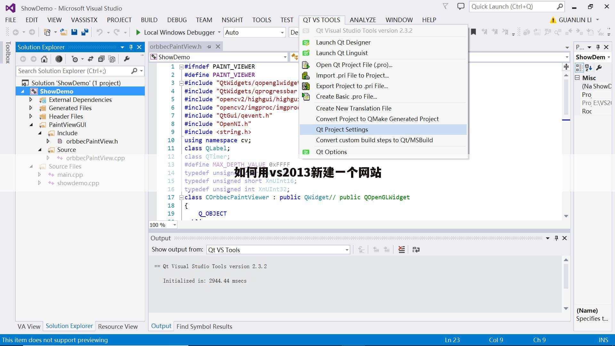Click the Pending Changes Filter clock icon
This screenshot has width=615, height=346.
(x=75, y=59)
